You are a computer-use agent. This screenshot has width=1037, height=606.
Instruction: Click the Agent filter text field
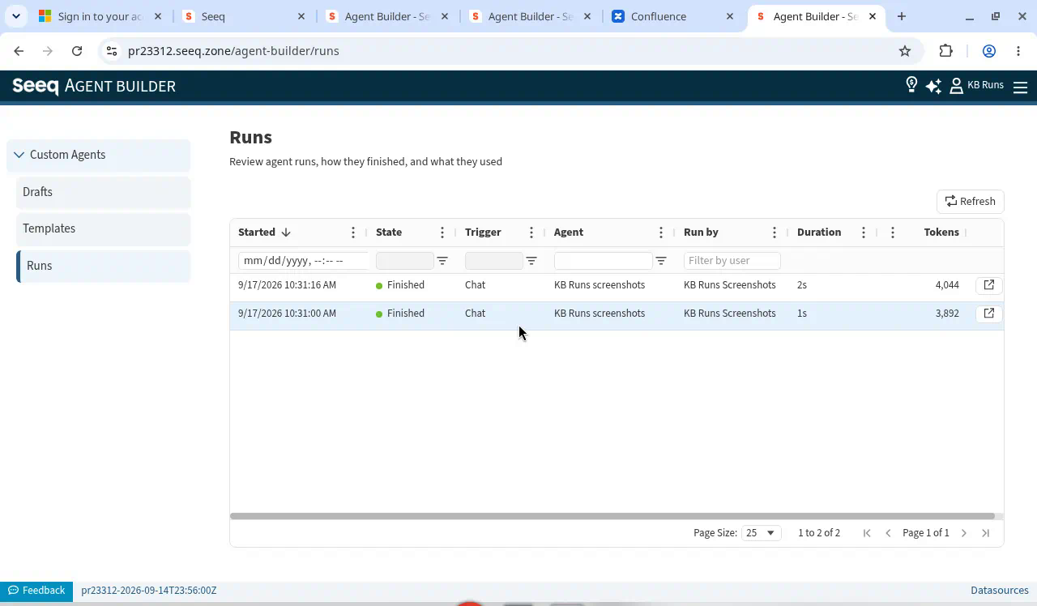click(604, 261)
